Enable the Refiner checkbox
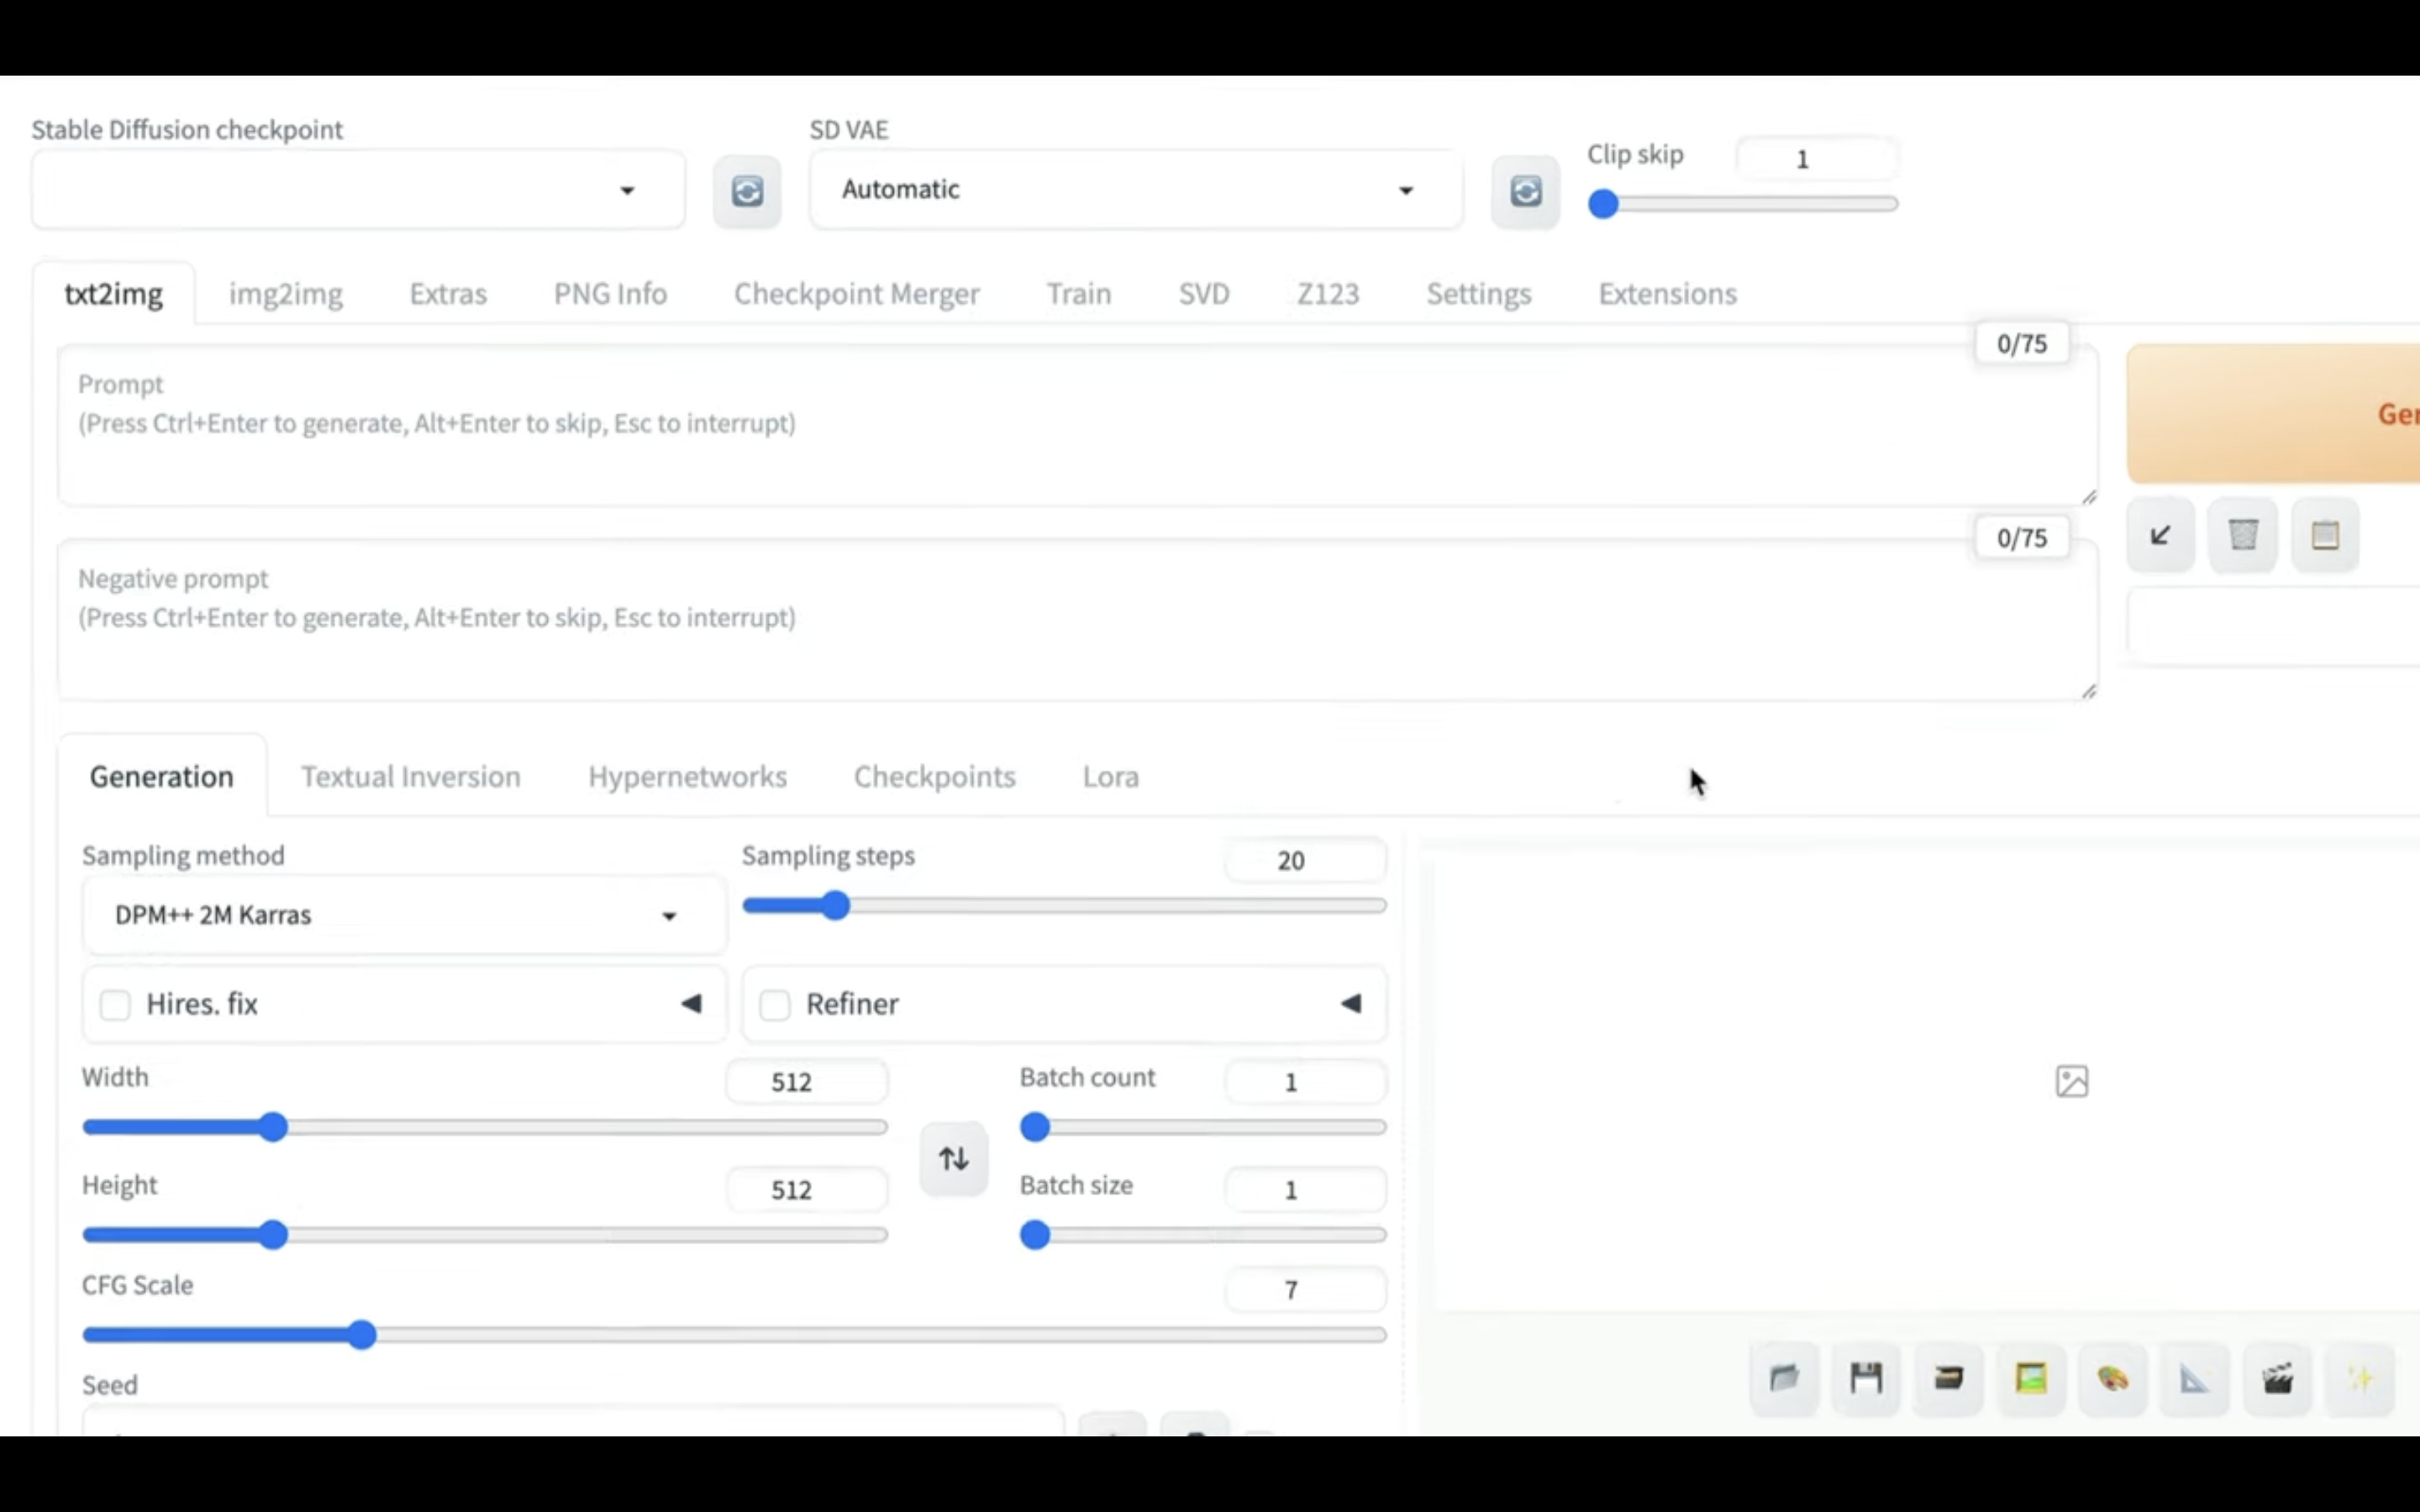 (x=775, y=1004)
